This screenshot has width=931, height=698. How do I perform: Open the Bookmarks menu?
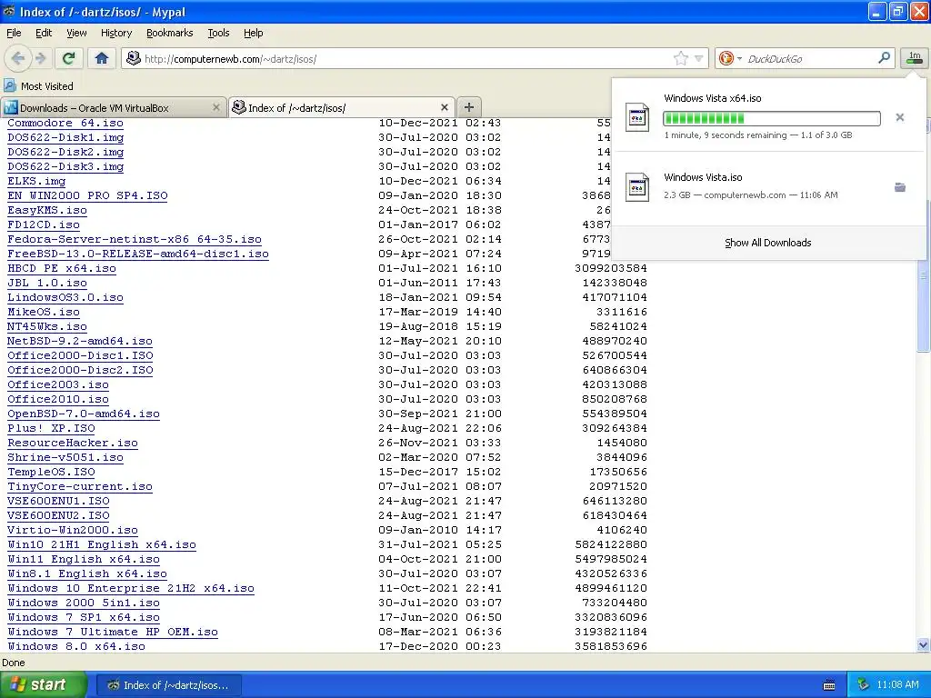[169, 34]
